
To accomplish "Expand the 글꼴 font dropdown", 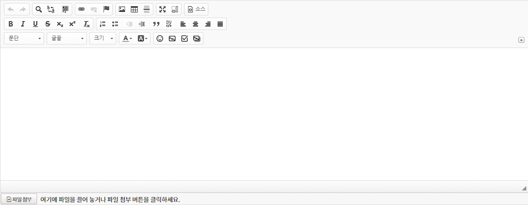I will [66, 39].
